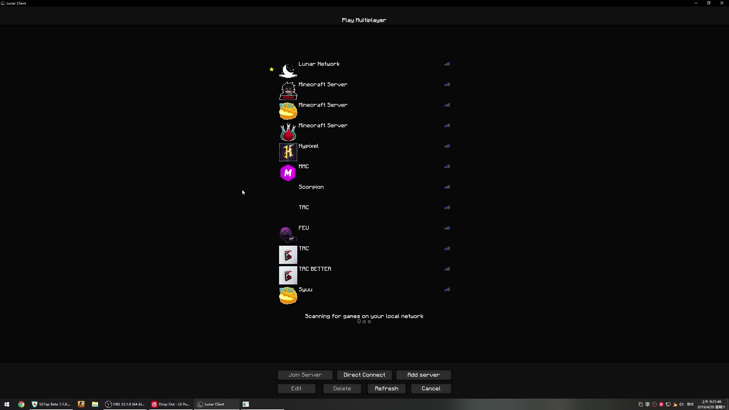The height and width of the screenshot is (410, 729).
Task: Click the signal bars for Hypixel
Action: pos(447,146)
